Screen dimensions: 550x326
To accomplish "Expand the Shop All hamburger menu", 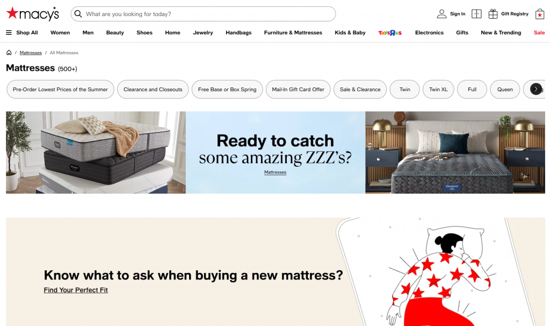I will pyautogui.click(x=9, y=33).
